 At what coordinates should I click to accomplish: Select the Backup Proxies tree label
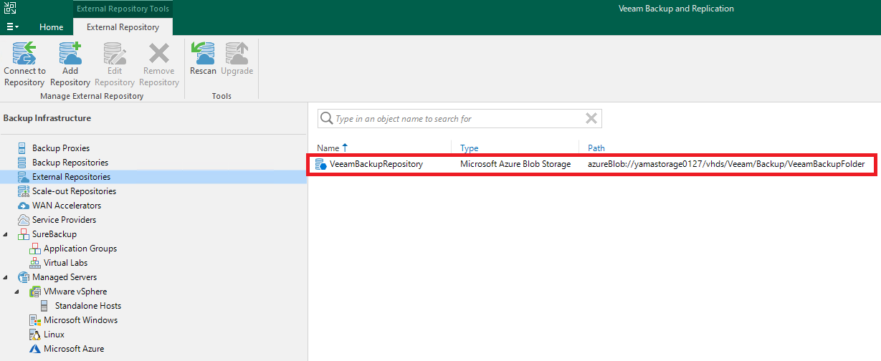click(61, 148)
